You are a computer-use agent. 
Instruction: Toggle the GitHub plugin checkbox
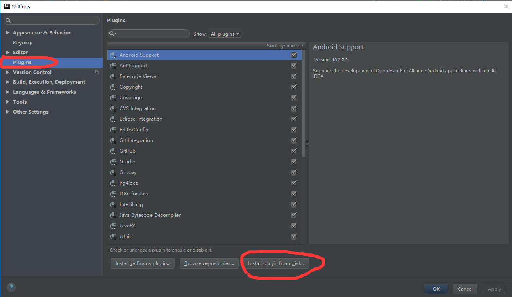pos(294,151)
